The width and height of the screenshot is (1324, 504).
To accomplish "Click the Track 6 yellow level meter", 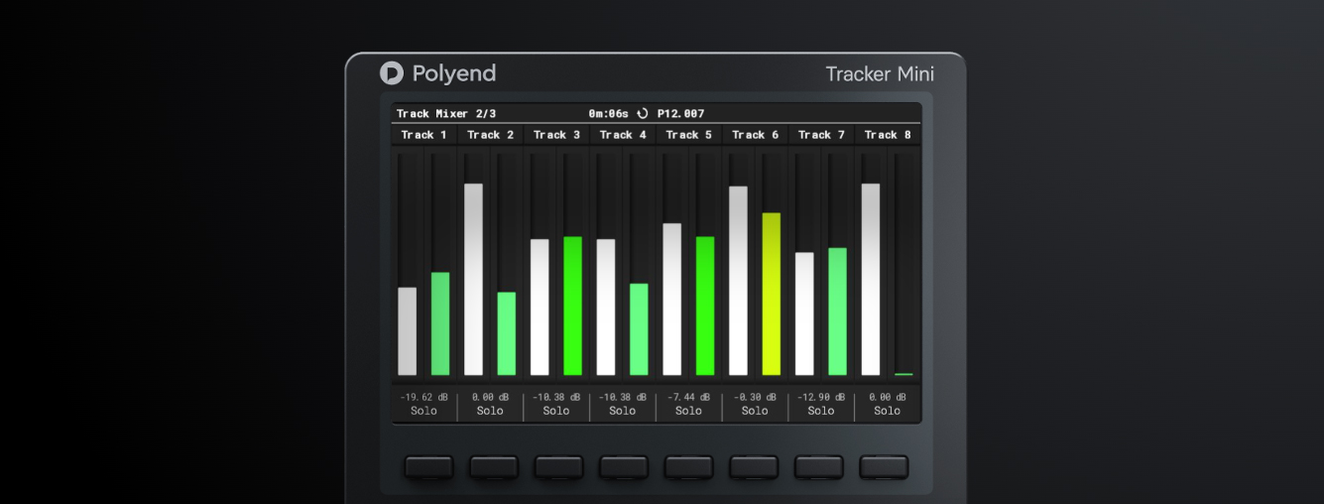I will pyautogui.click(x=772, y=294).
